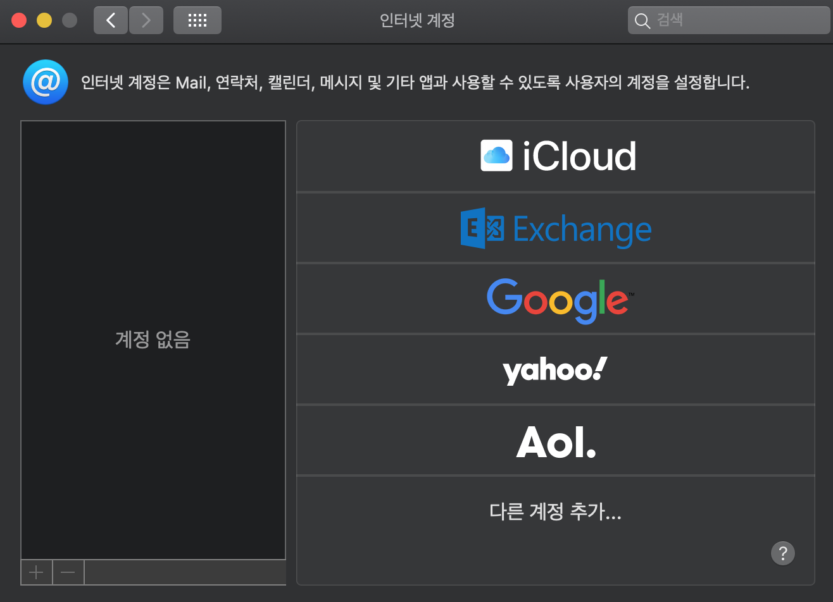Add a Google account

coord(556,299)
